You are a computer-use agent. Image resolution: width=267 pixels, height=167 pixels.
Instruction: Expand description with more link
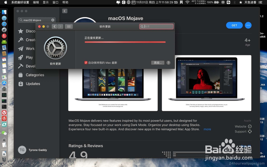pyautogui.click(x=207, y=129)
